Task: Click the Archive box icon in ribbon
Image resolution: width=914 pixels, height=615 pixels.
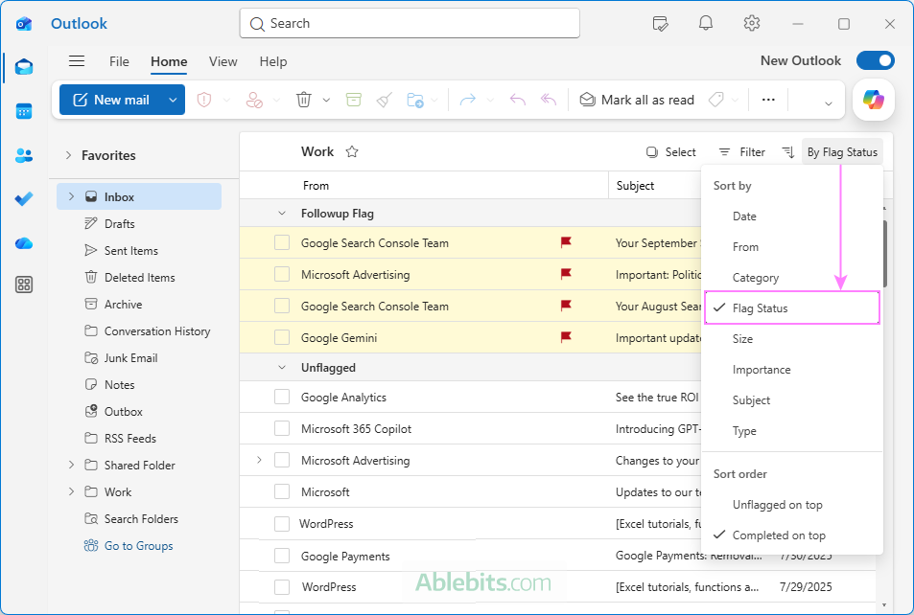Action: coord(354,100)
